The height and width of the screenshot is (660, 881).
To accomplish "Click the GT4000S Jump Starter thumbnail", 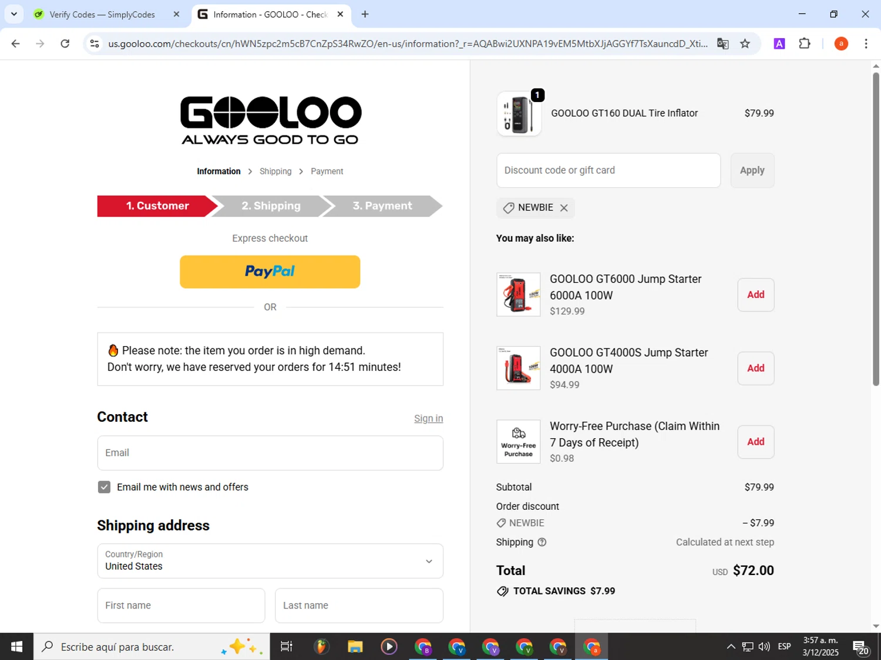I will 519,368.
